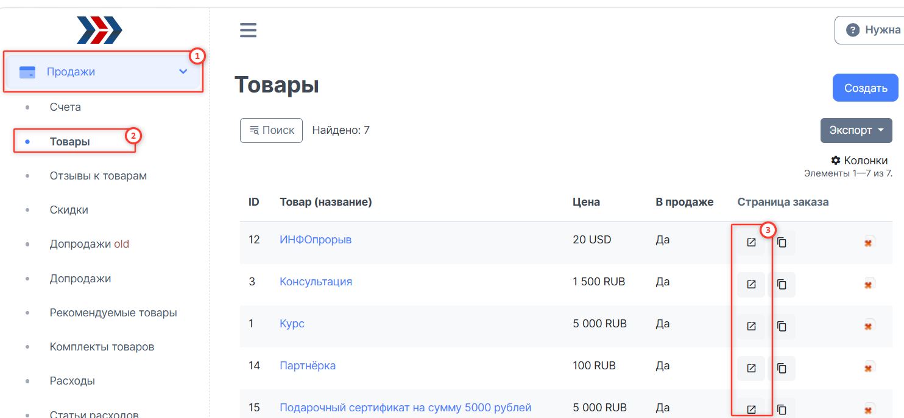Delete the Партнёрка product

click(x=869, y=368)
